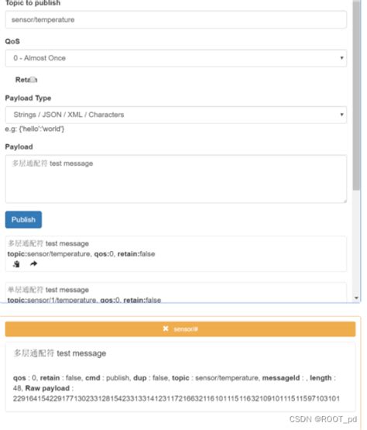The image size is (367, 430).
Task: Click the Publish button
Action: (23, 220)
